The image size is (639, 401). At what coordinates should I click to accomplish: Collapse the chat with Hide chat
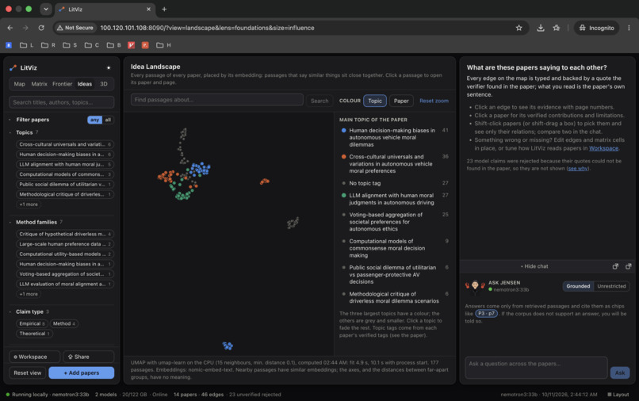tap(534, 266)
